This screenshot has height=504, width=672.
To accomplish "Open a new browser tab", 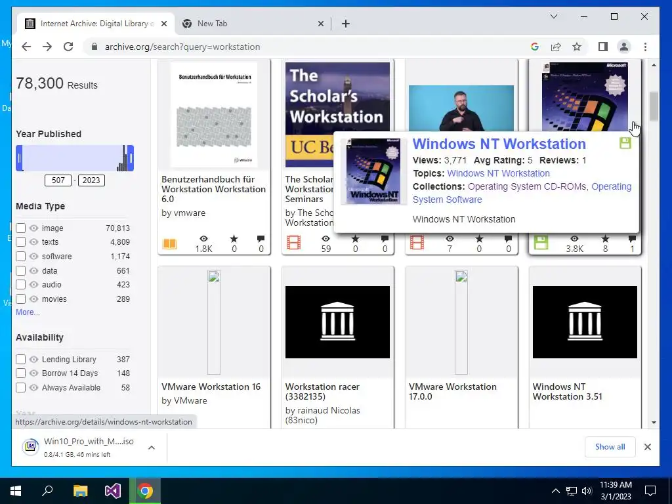I will [x=346, y=24].
